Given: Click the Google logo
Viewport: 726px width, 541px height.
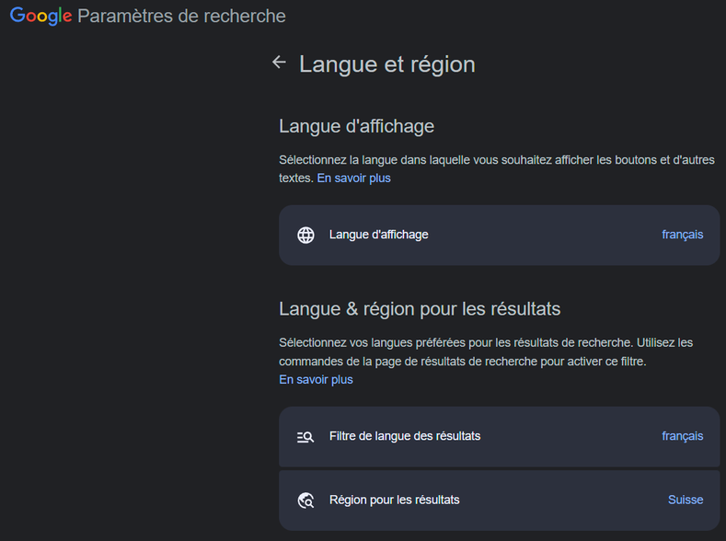Looking at the screenshot, I should (40, 17).
